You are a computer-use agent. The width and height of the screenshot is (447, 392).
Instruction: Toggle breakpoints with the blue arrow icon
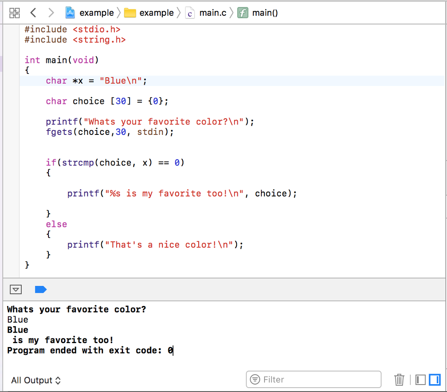[41, 290]
